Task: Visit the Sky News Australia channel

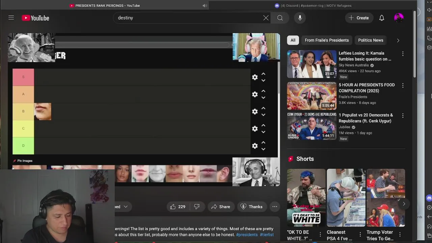Action: point(354,65)
